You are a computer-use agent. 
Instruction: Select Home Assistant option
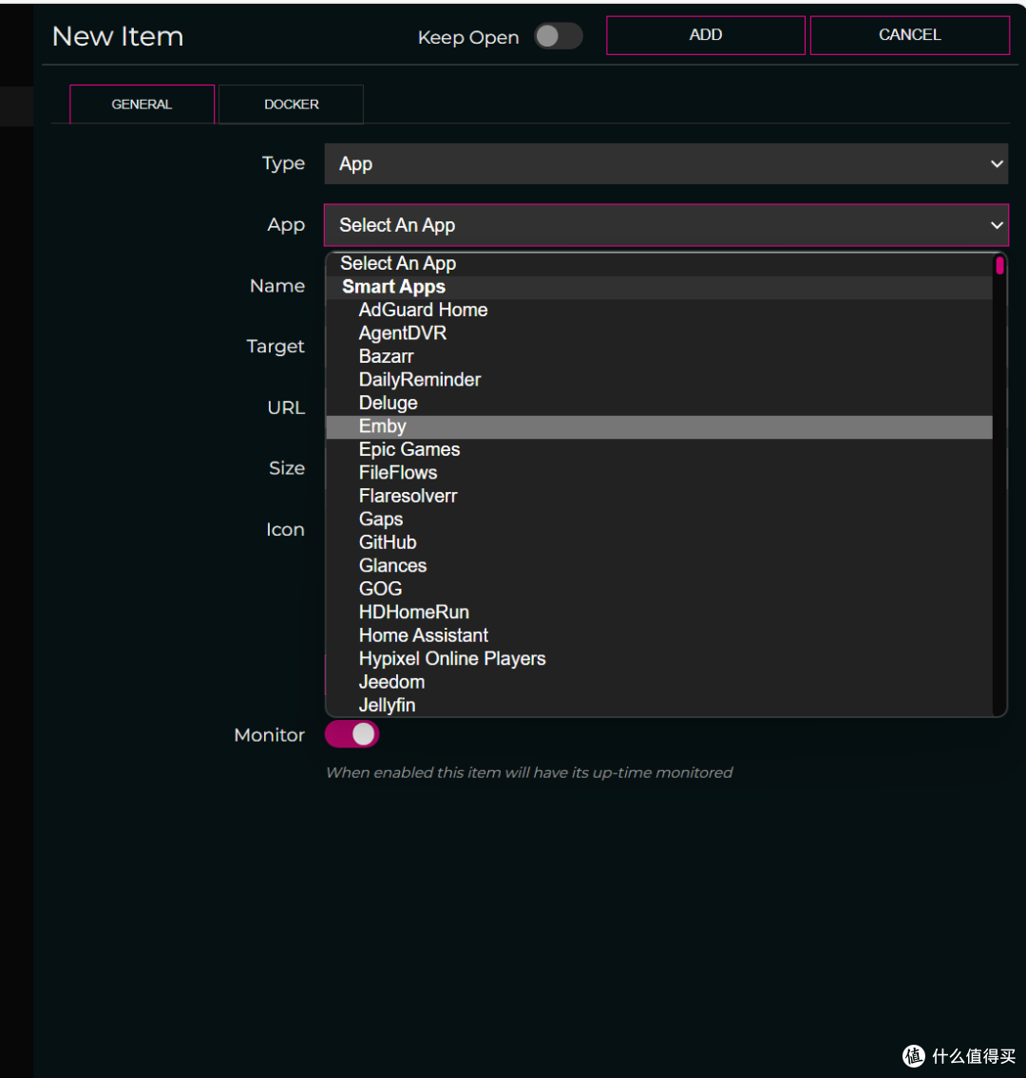(423, 635)
